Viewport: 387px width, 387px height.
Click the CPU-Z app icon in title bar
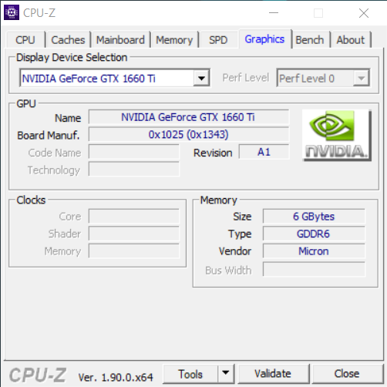click(12, 12)
